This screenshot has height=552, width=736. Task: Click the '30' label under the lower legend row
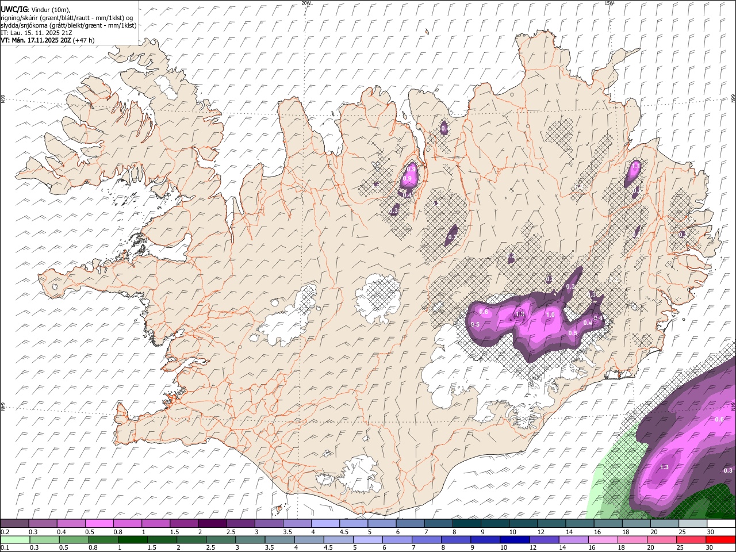click(710, 547)
